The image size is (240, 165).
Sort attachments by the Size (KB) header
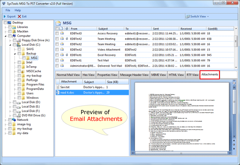117,82
